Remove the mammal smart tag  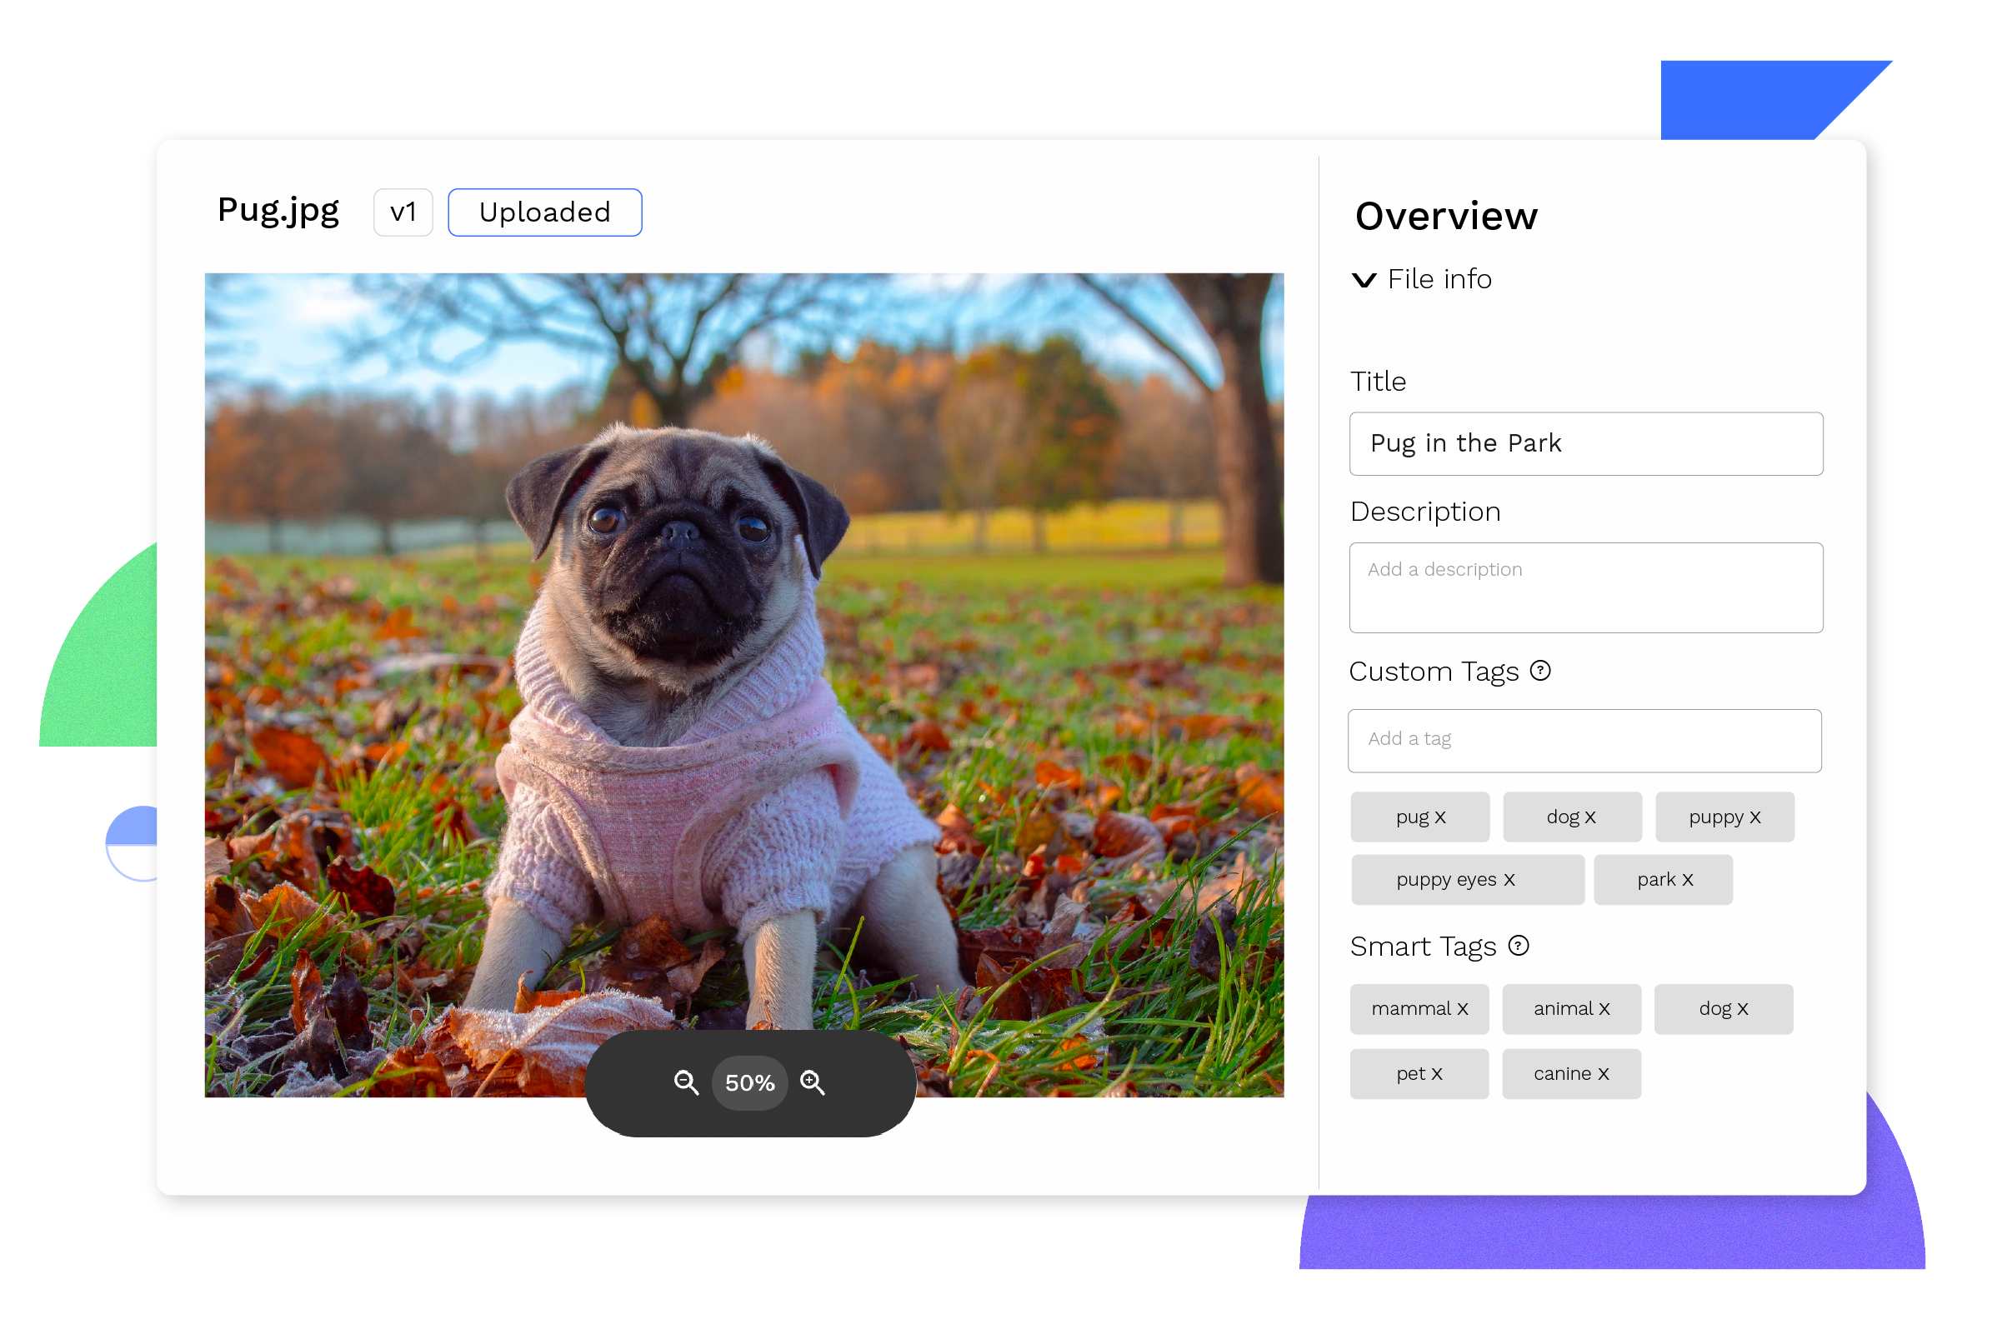pos(1463,1009)
